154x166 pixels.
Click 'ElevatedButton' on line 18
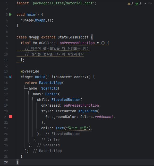[x=66, y=100]
